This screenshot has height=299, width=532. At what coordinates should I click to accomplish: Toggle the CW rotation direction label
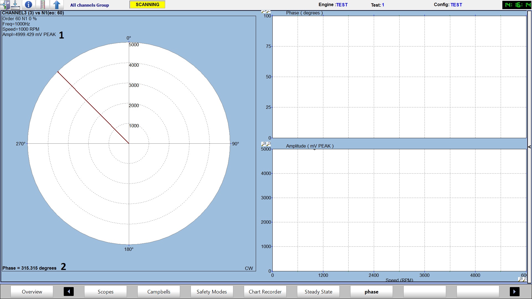pyautogui.click(x=249, y=268)
